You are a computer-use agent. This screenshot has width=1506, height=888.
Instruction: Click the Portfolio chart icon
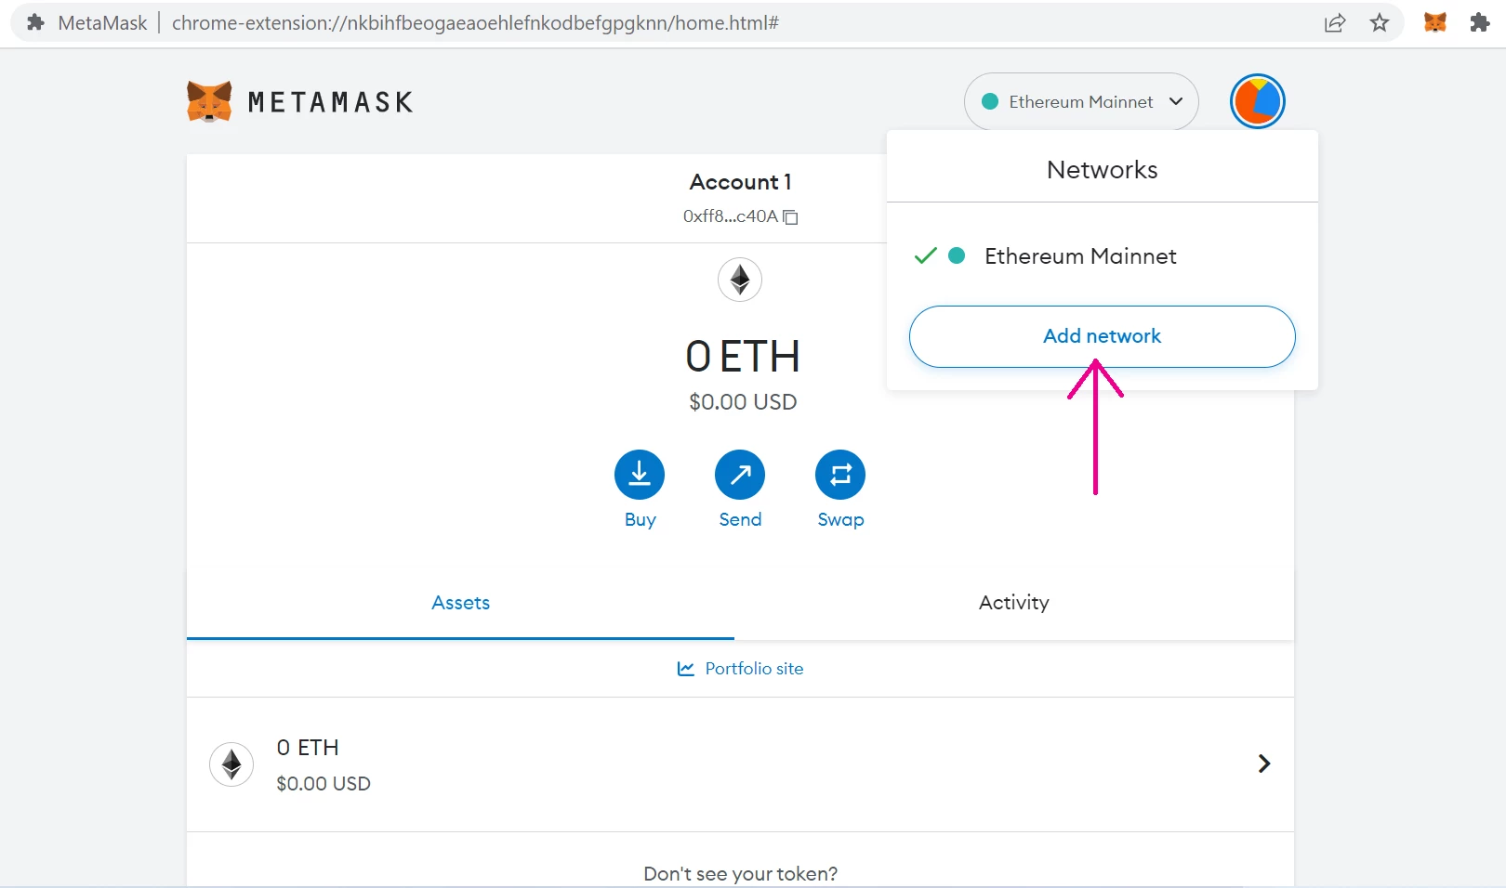pos(686,669)
